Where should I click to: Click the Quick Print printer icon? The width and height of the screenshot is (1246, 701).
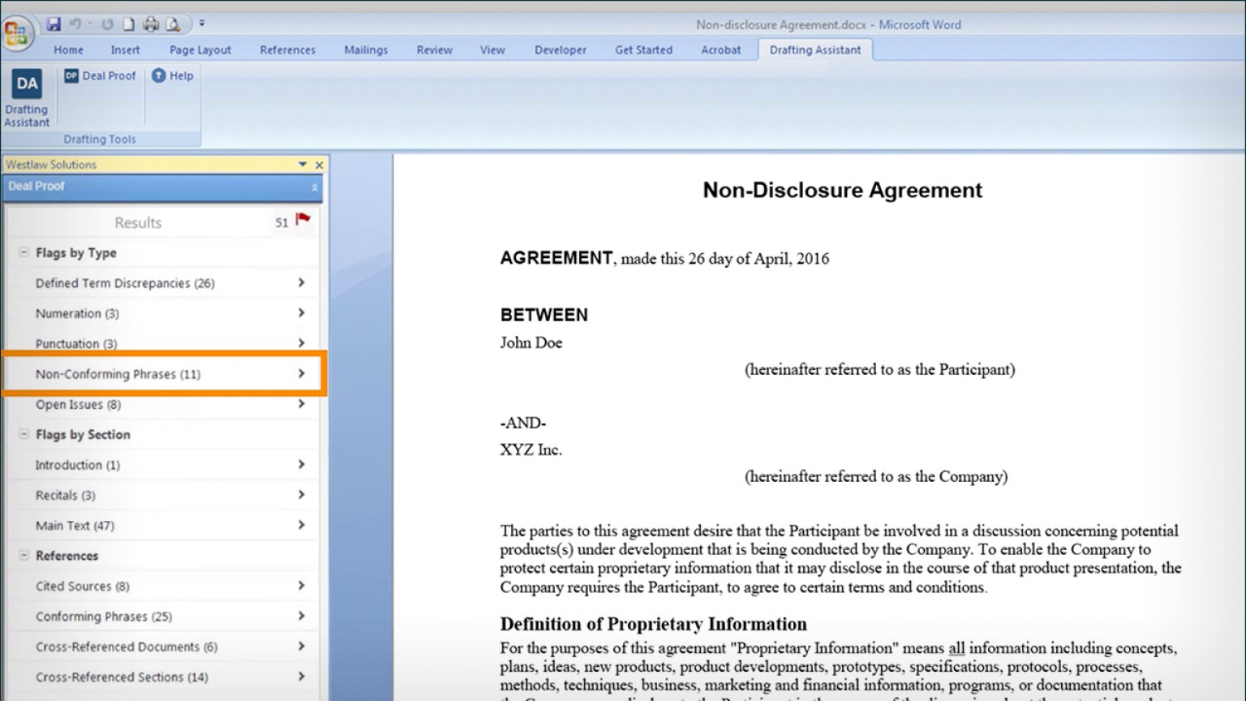point(151,24)
